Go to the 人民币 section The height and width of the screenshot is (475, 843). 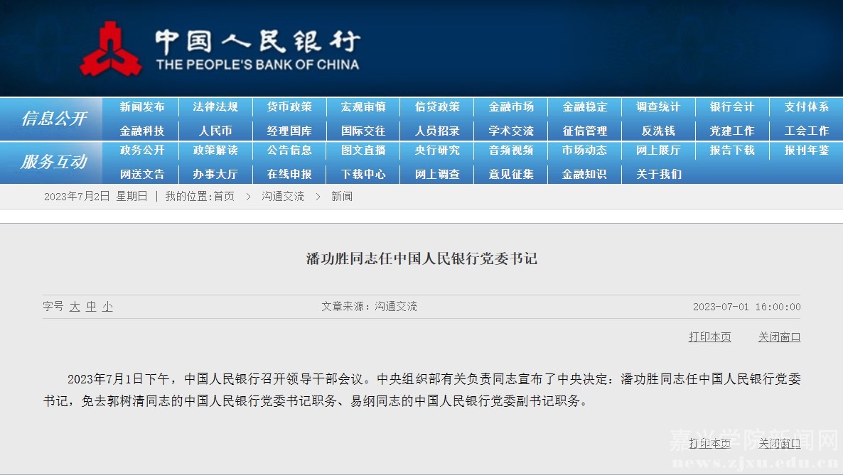[215, 131]
